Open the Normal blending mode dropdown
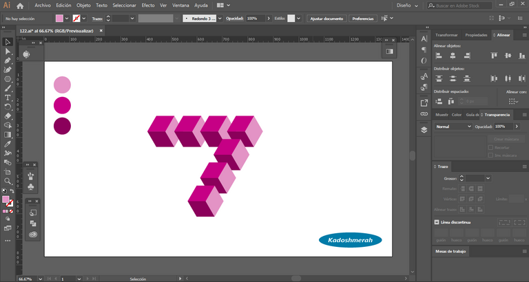The height and width of the screenshot is (282, 529). click(453, 127)
